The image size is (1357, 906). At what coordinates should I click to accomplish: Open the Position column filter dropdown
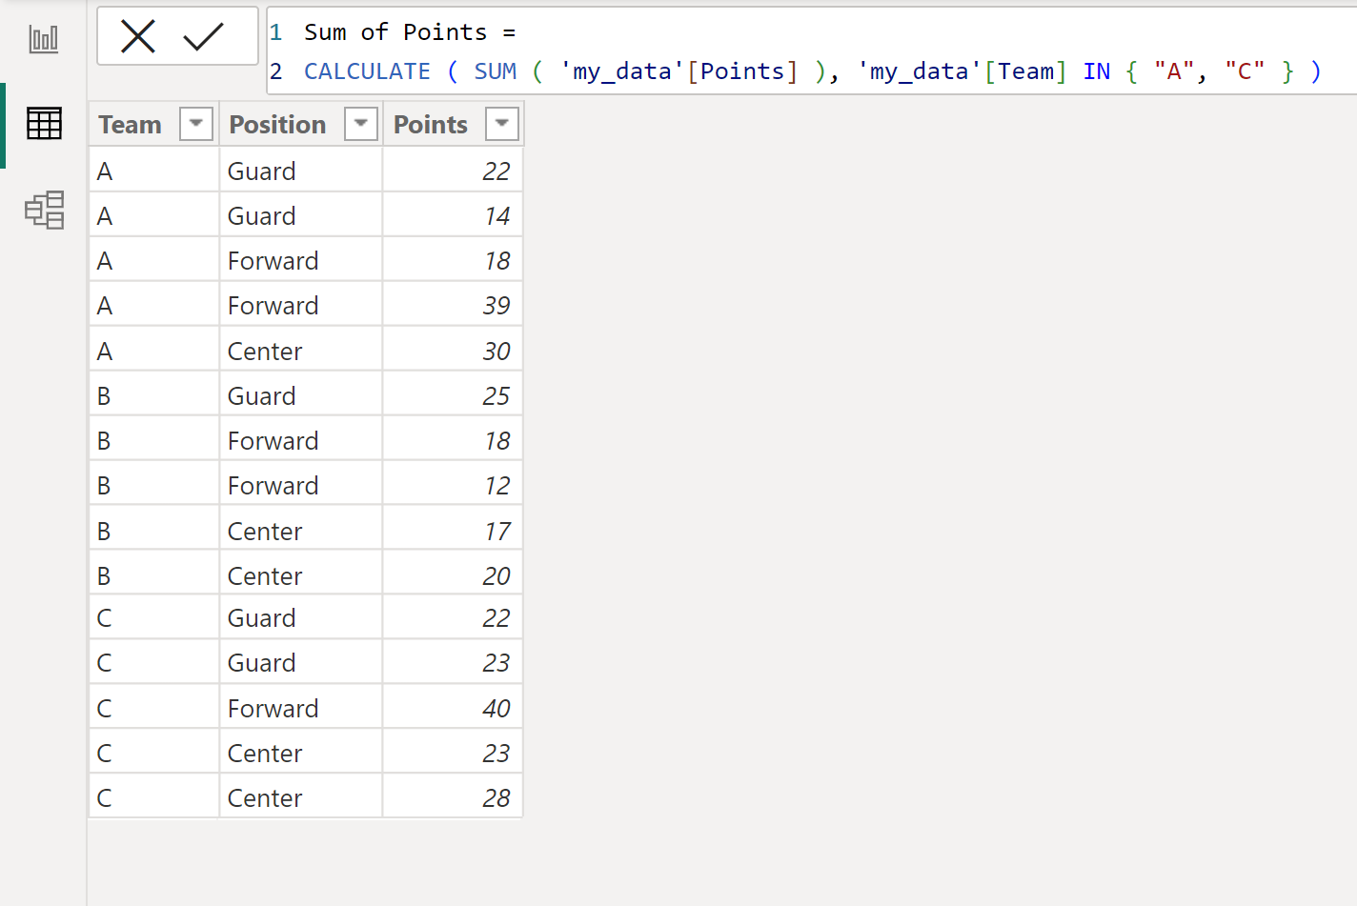click(361, 124)
